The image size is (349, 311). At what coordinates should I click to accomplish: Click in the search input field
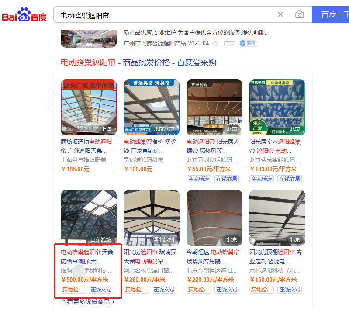165,15
